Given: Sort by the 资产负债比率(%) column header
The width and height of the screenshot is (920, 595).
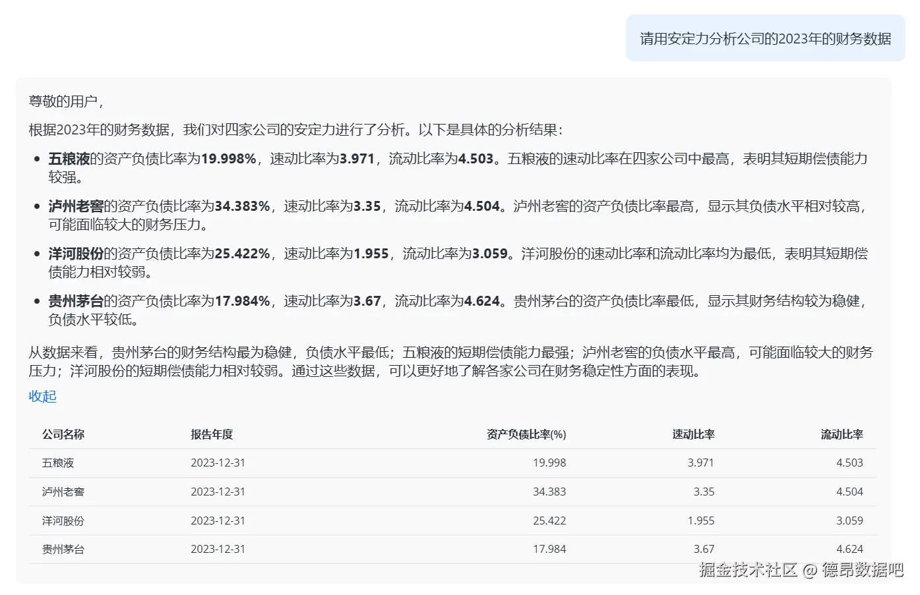Looking at the screenshot, I should (526, 434).
